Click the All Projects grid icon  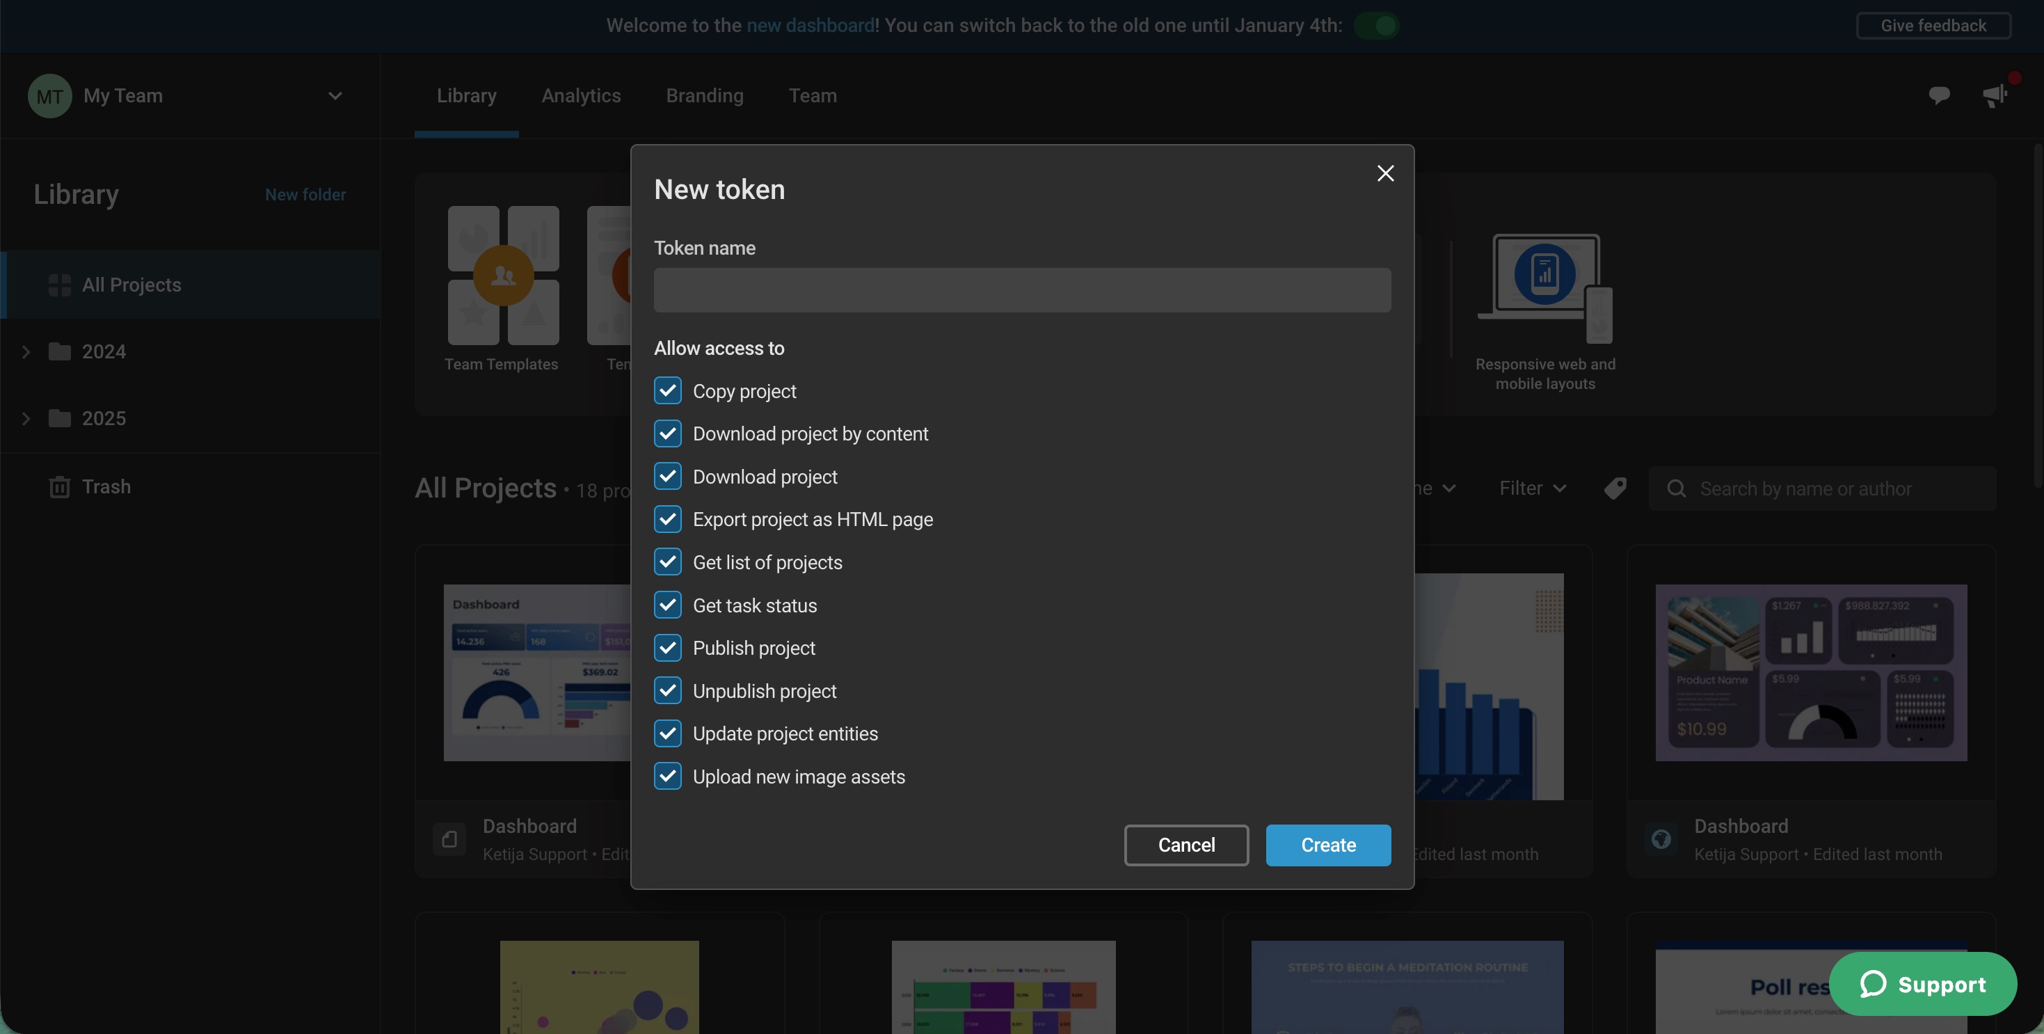point(60,285)
